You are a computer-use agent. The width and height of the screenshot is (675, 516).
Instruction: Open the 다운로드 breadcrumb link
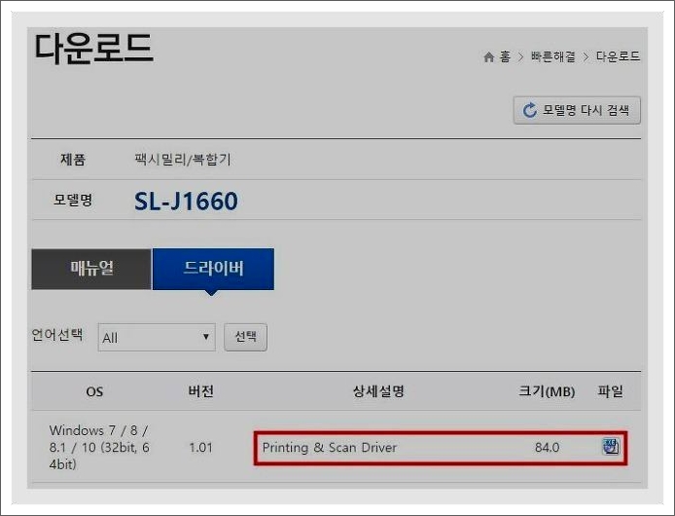click(618, 56)
